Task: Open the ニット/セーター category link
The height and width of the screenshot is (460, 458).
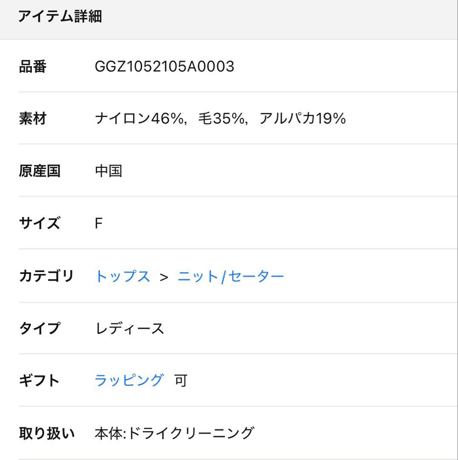Action: point(230,276)
